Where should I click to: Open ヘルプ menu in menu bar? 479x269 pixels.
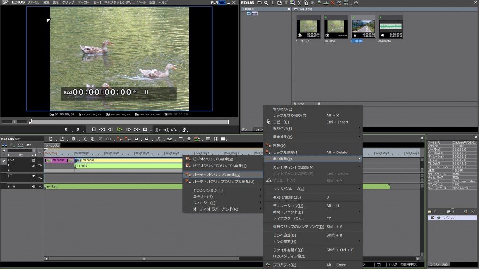[163, 2]
